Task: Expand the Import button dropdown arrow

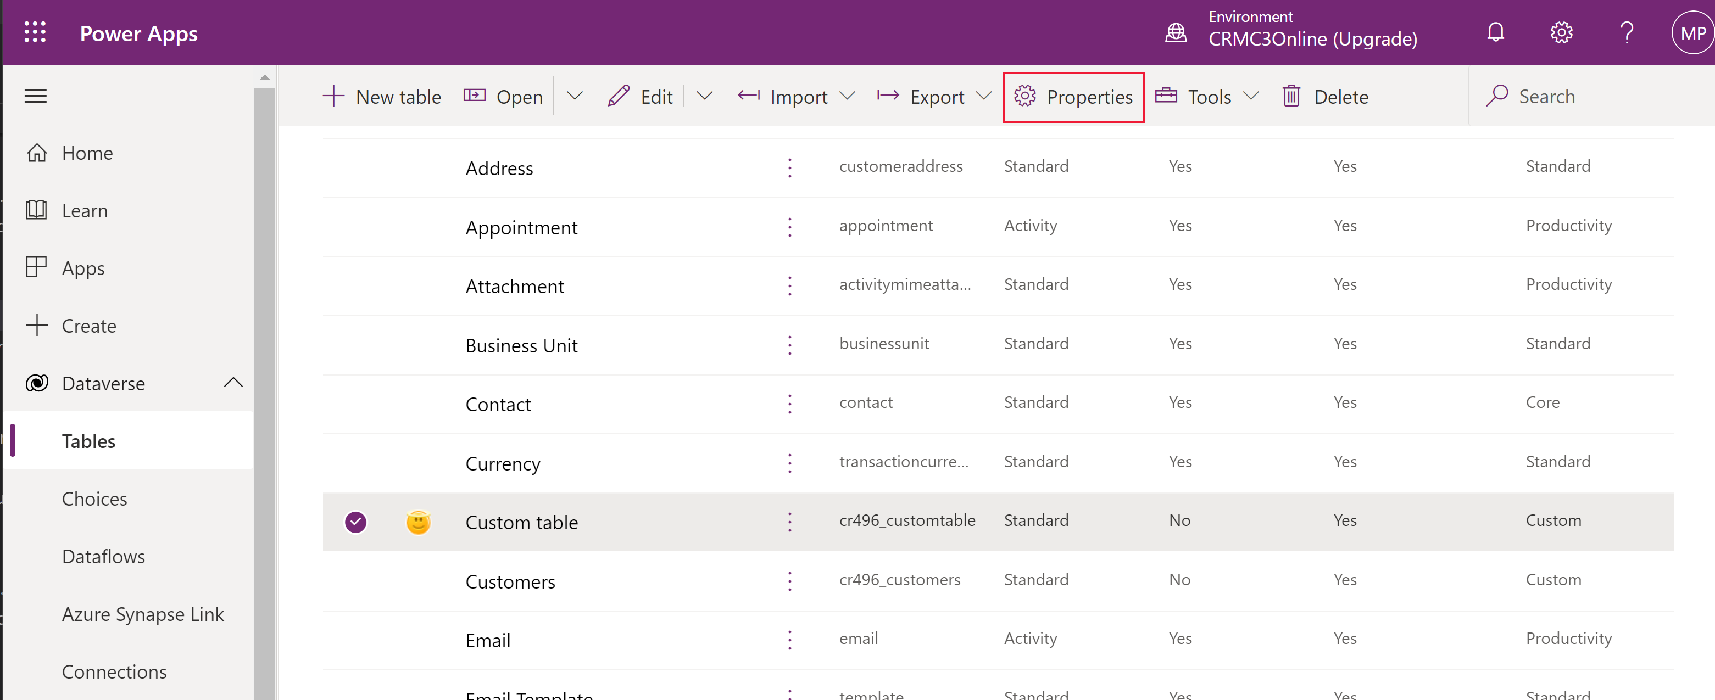Action: pos(851,96)
